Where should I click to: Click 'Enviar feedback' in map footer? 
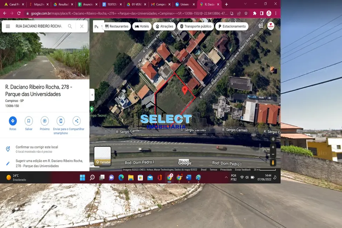242,169
